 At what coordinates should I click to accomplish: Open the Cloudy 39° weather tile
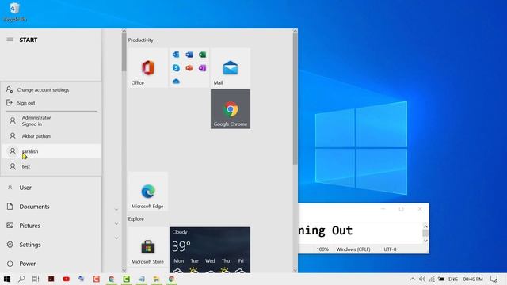[210, 250]
